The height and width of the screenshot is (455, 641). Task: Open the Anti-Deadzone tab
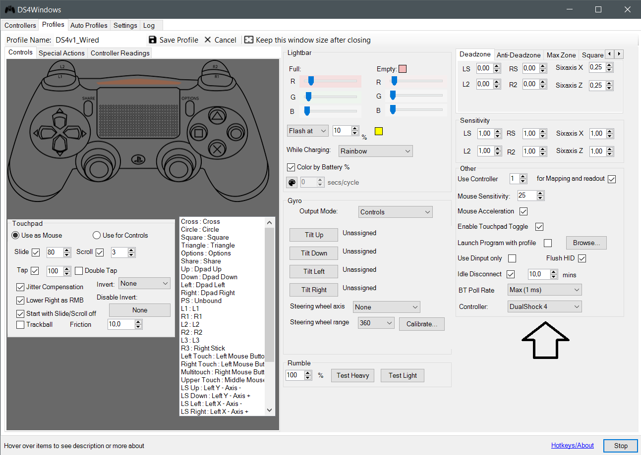tap(519, 55)
